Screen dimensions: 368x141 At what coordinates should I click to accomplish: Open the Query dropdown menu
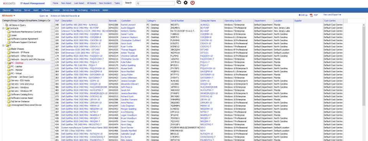pos(44,16)
